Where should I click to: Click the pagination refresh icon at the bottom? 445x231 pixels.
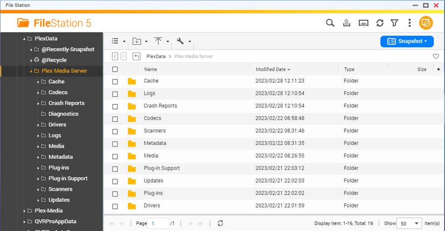[220, 223]
